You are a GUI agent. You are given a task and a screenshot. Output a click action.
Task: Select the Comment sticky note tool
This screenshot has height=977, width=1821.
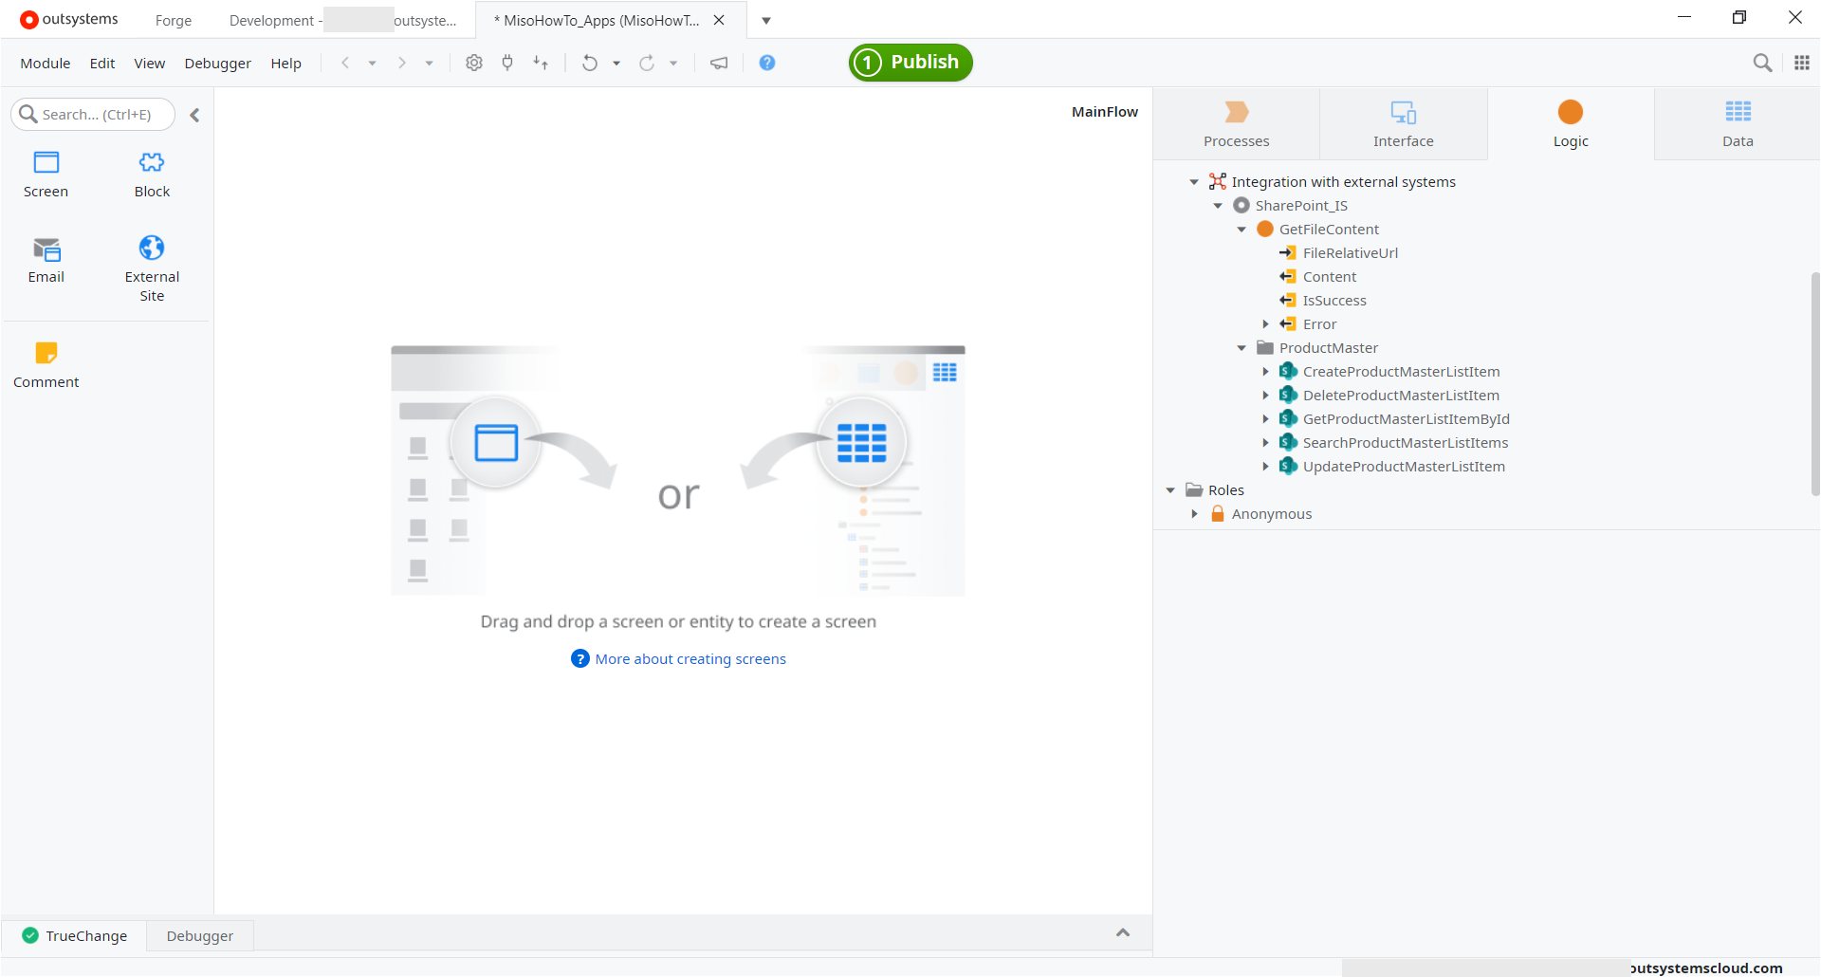click(x=46, y=354)
